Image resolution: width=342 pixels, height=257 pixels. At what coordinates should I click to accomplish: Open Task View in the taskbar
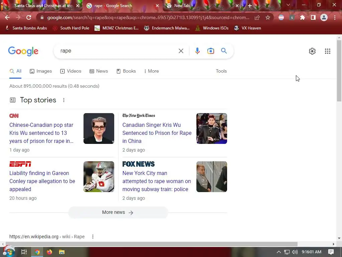tap(24, 252)
